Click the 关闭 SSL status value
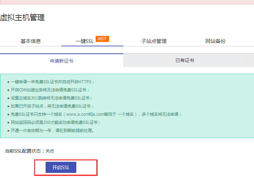254x178 pixels. pos(49,151)
